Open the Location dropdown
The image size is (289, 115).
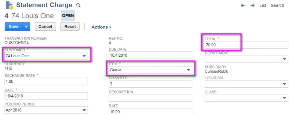tap(284, 84)
